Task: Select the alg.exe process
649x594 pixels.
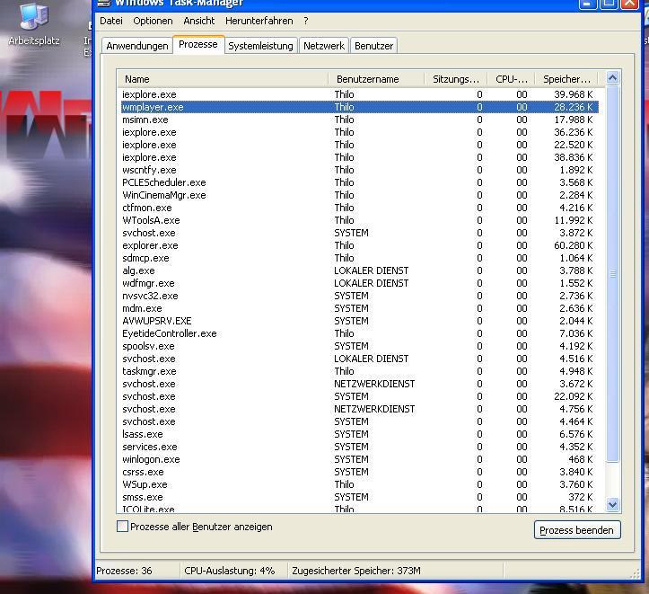Action: [359, 270]
